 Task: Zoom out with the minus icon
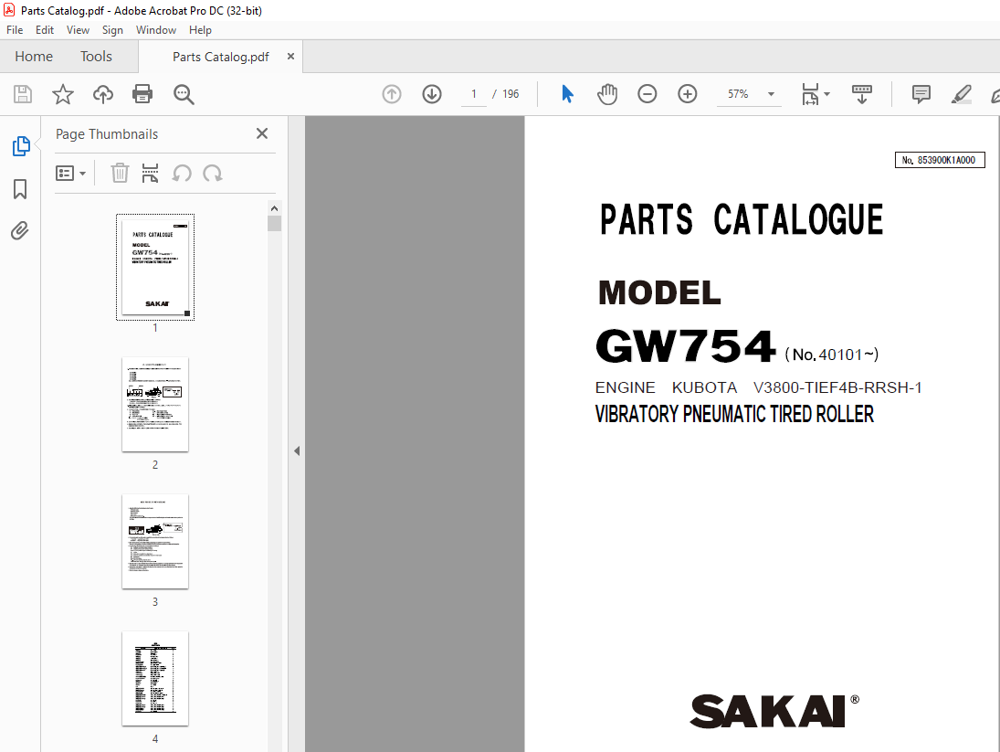pos(647,94)
